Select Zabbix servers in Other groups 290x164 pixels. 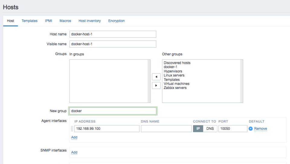coord(175,88)
